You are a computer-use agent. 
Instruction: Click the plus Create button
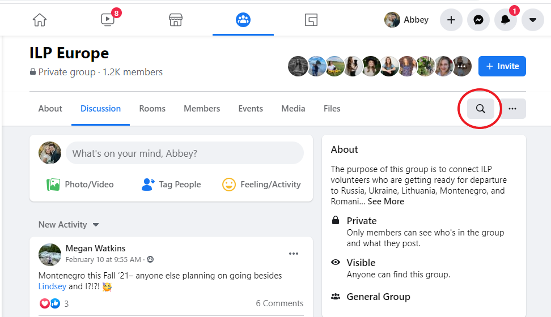coord(451,20)
